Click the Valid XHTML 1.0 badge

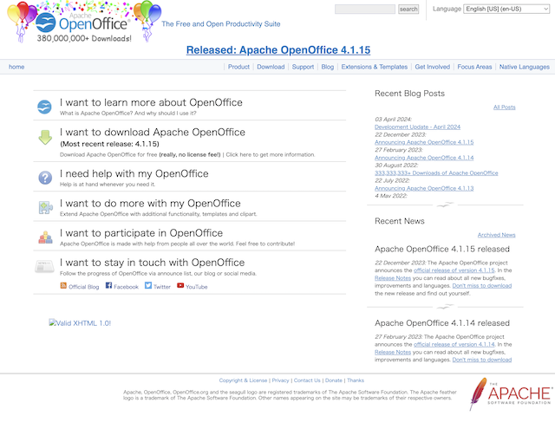click(80, 323)
